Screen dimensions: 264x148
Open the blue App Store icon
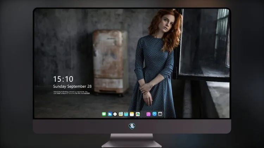click(x=155, y=114)
